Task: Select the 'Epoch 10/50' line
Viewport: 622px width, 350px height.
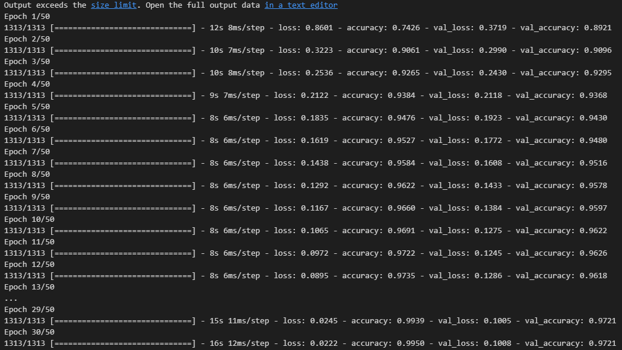Action: click(29, 219)
